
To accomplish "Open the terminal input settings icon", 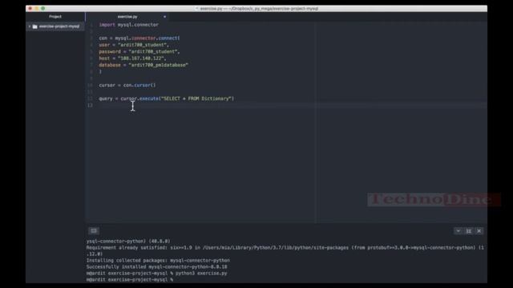I will click(x=94, y=231).
